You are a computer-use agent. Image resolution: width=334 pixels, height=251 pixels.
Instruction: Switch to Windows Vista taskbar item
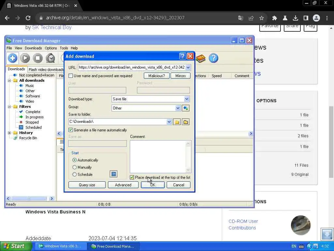[61, 246]
